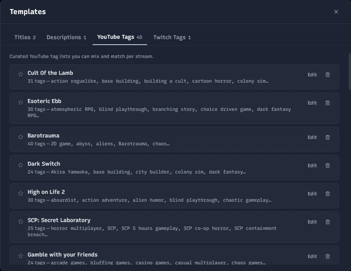Trash SCP: Secret Laboratory template
Image resolution: width=351 pixels, height=271 pixels.
327,222
